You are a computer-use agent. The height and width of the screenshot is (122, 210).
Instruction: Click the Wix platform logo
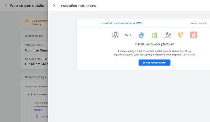tap(128, 35)
